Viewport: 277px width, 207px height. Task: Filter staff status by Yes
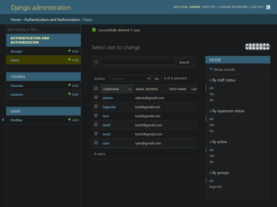[x=212, y=94]
